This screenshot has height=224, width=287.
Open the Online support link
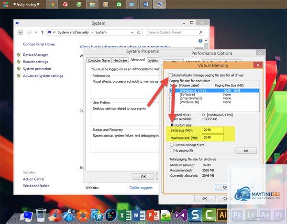pos(141,188)
